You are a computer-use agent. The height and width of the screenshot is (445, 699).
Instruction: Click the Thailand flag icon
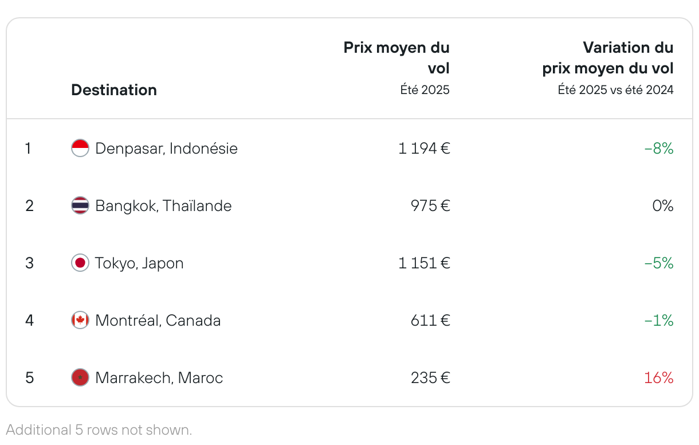pyautogui.click(x=80, y=206)
